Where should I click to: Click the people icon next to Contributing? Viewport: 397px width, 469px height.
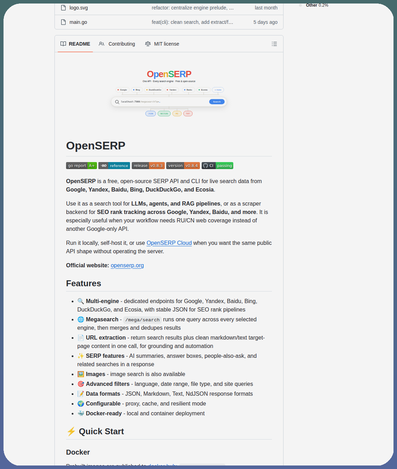(102, 44)
